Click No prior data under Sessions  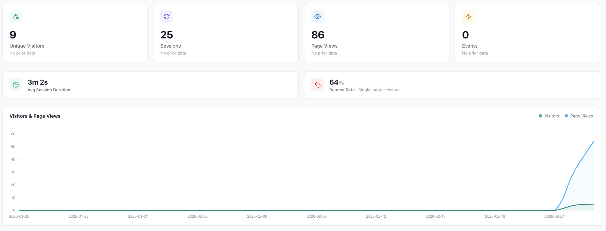click(173, 53)
